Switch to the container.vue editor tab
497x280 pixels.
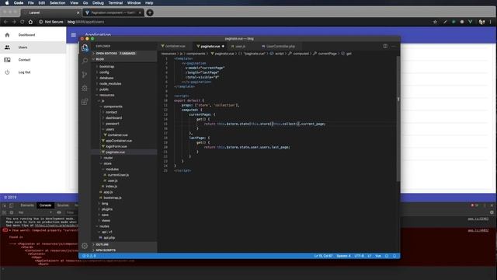point(175,46)
